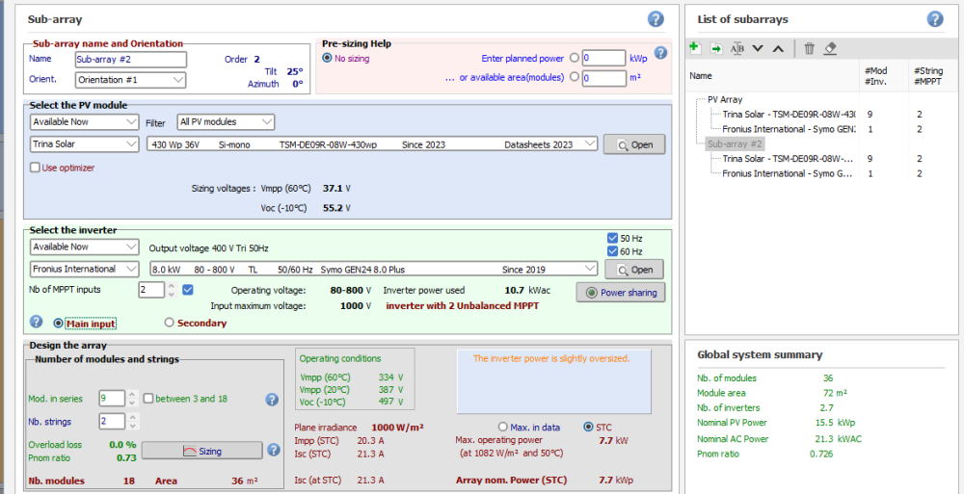Move subarray up with the up arrow icon
The image size is (964, 494).
(778, 48)
